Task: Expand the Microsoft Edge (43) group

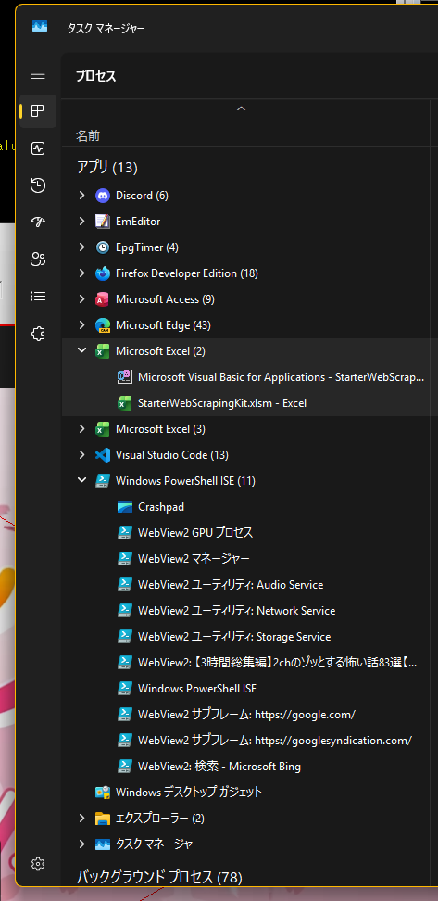Action: (x=81, y=325)
